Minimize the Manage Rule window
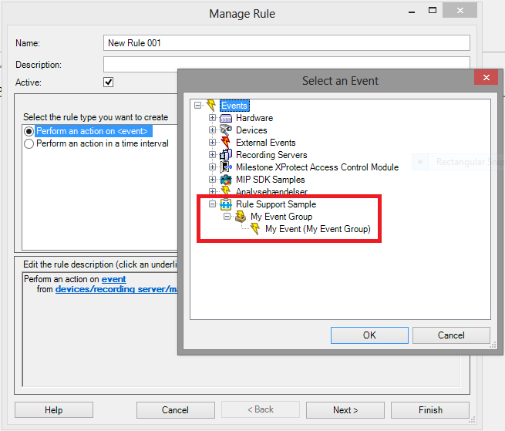The width and height of the screenshot is (505, 431). (x=411, y=12)
